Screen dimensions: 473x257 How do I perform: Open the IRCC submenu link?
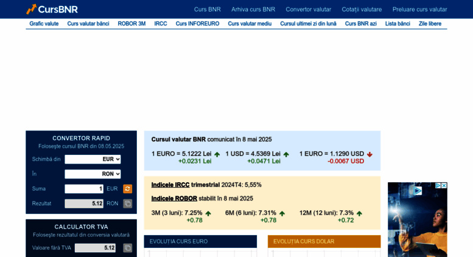pos(161,24)
